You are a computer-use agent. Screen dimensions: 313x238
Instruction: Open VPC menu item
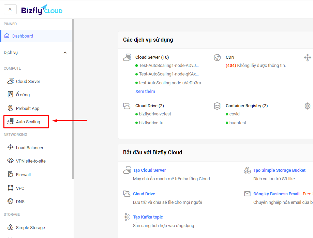pos(20,188)
